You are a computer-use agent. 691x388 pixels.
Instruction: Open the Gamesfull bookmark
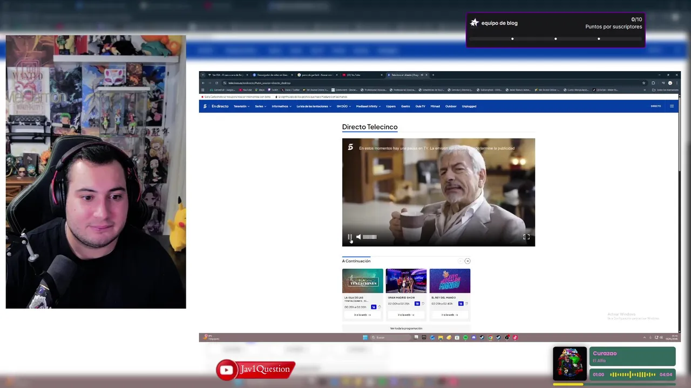click(x=222, y=90)
